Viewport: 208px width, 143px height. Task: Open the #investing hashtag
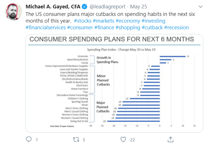click(x=153, y=21)
